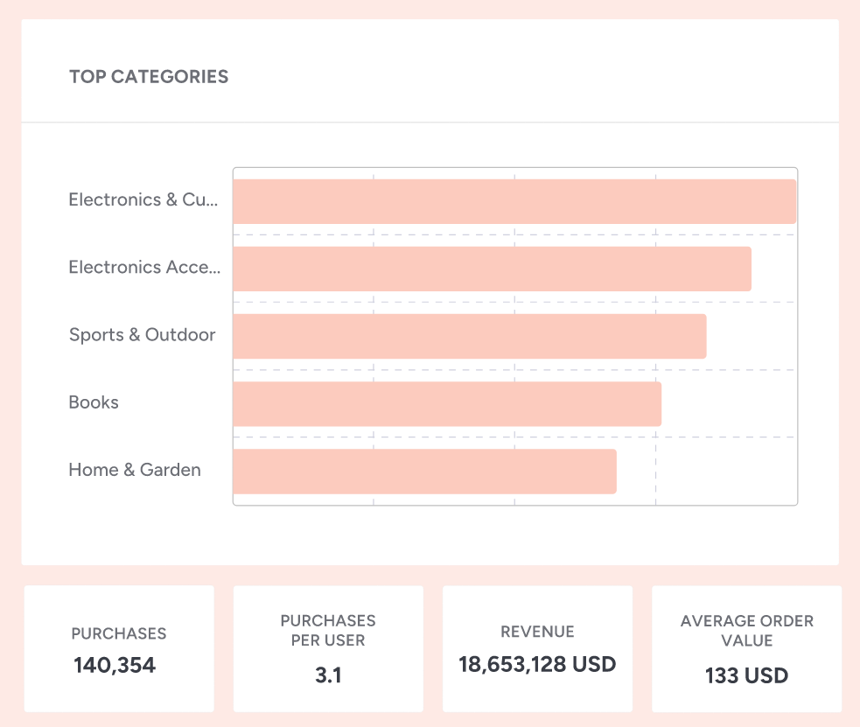Choose the Books category label

[94, 402]
